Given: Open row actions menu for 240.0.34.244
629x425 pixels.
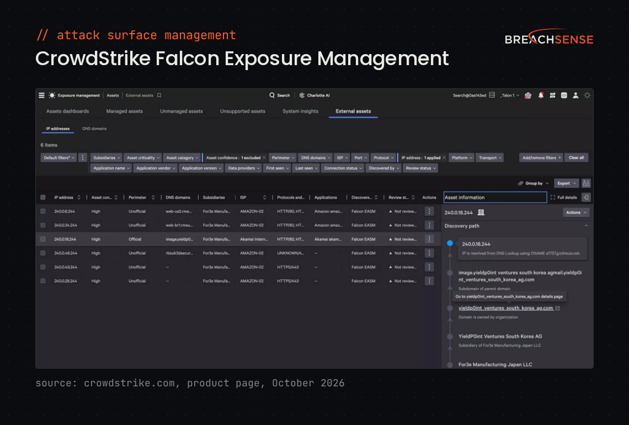Looking at the screenshot, I should tap(429, 225).
